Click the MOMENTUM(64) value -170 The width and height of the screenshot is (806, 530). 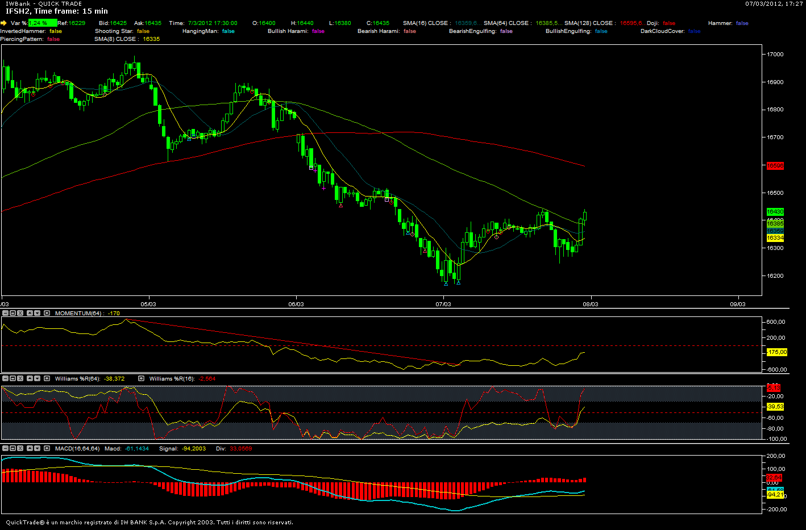click(114, 314)
